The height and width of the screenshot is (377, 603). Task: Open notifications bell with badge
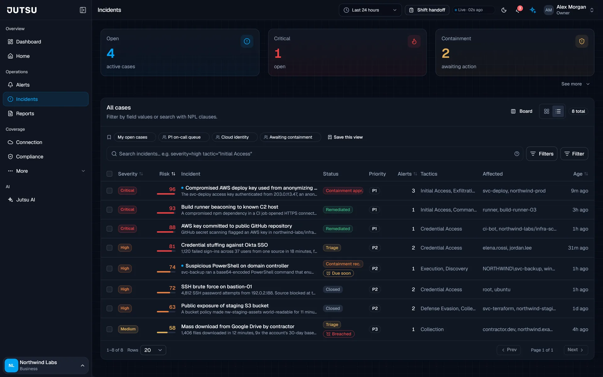518,10
